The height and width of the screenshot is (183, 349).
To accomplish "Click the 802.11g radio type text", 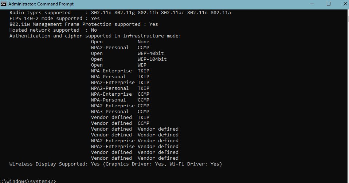I will coord(125,13).
